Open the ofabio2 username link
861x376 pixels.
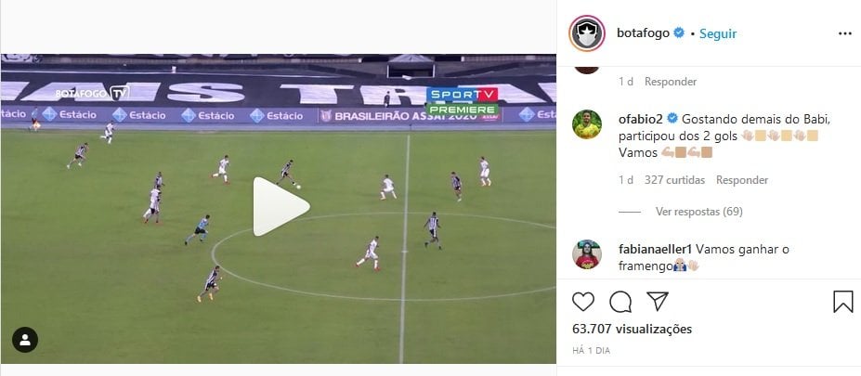(x=641, y=119)
